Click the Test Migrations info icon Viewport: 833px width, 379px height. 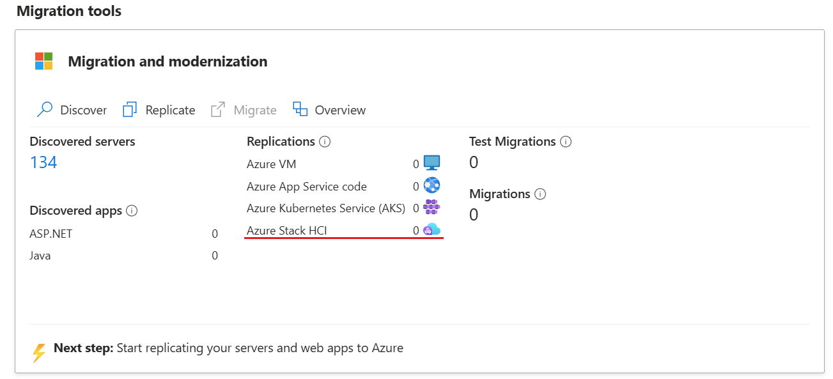click(x=566, y=141)
